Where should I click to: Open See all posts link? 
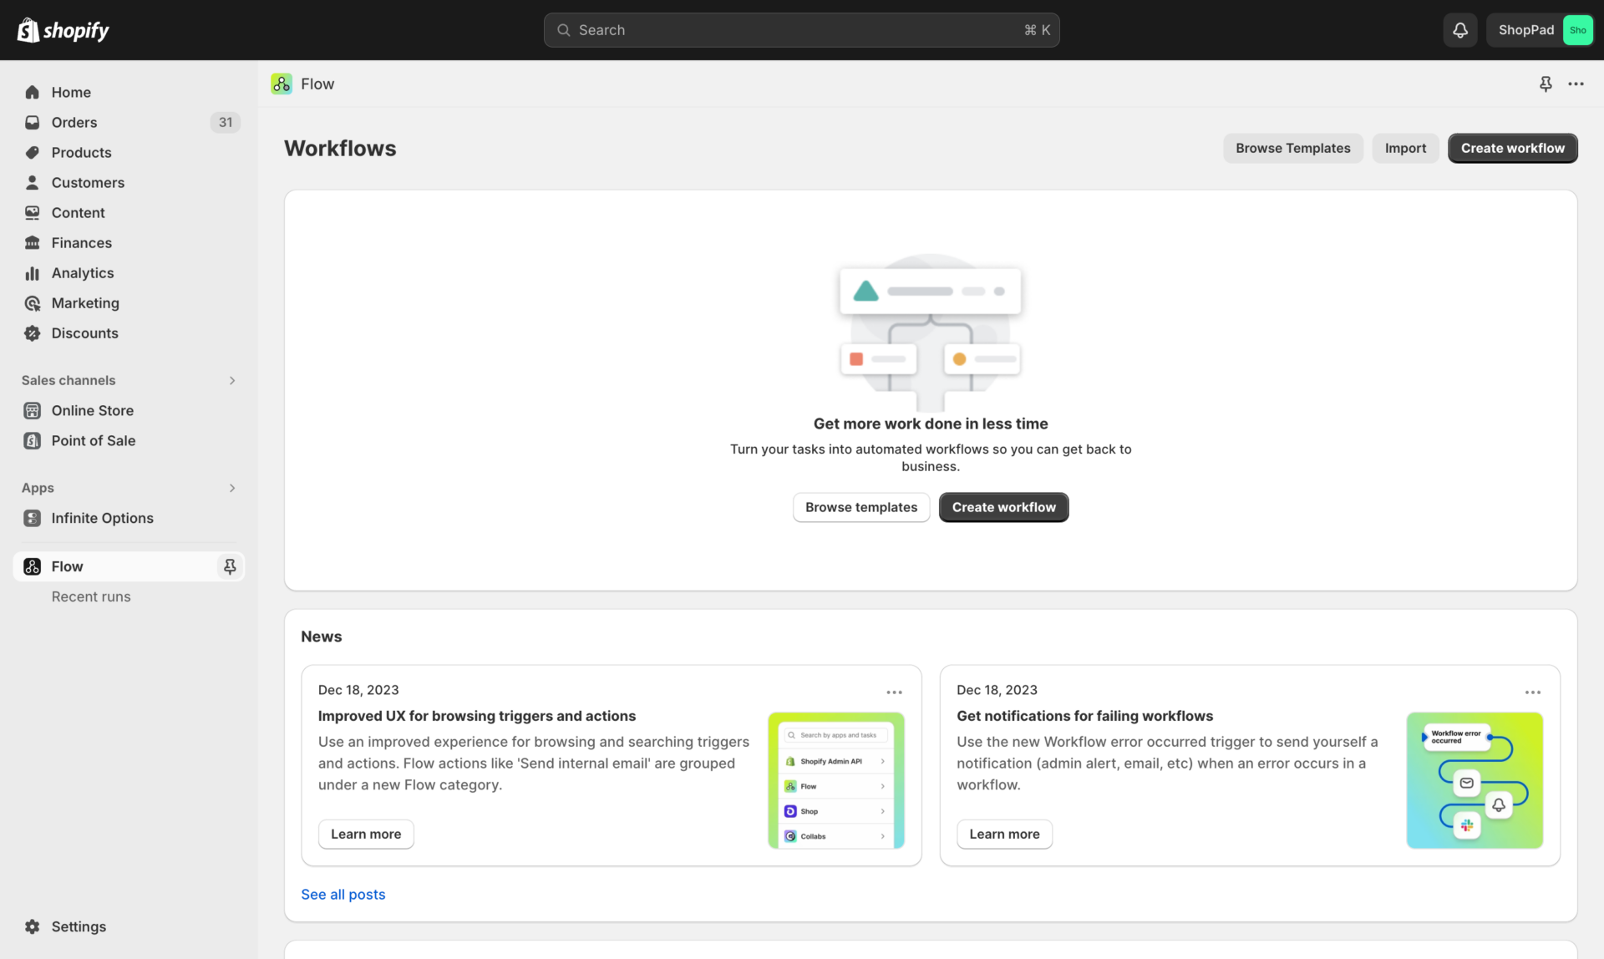(x=343, y=894)
